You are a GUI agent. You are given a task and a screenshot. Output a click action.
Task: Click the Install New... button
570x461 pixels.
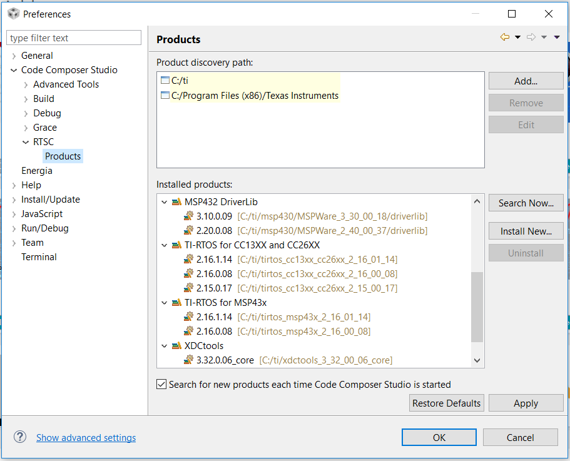point(526,231)
